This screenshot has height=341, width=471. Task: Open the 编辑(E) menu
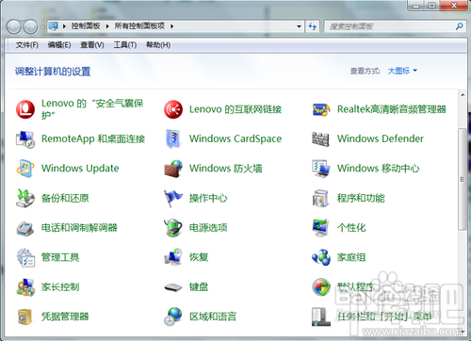coord(59,45)
